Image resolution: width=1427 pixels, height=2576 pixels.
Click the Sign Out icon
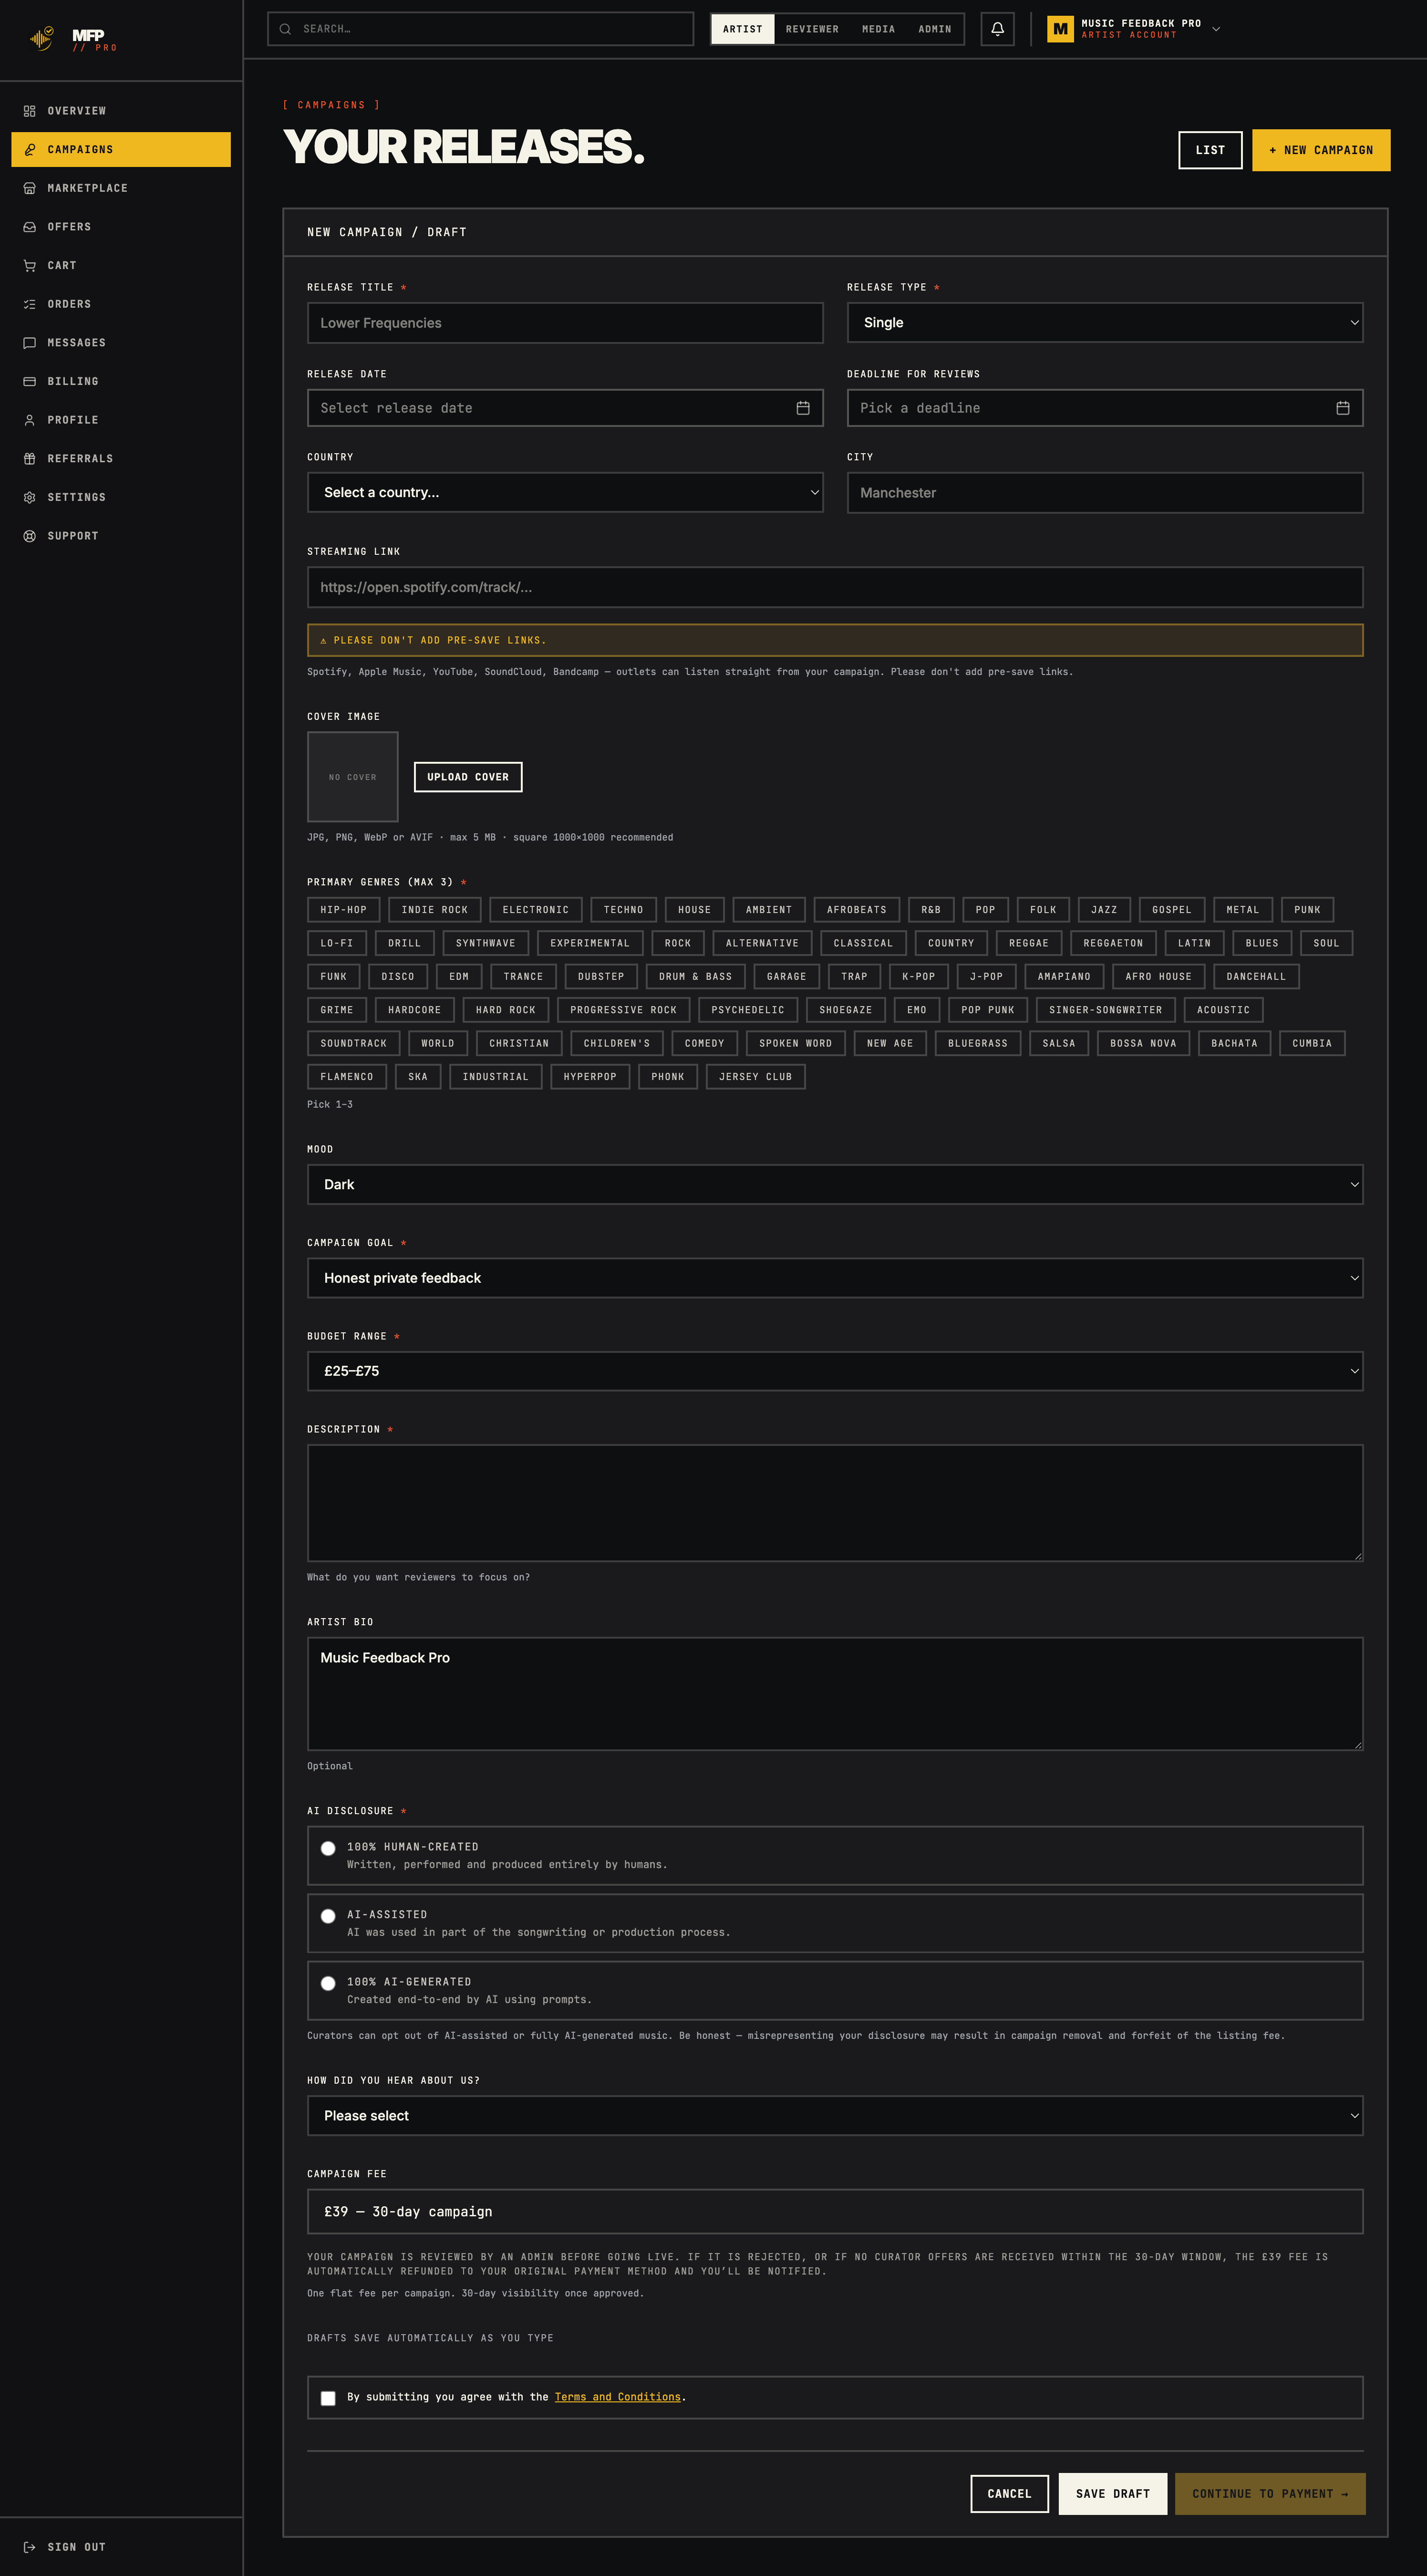[x=30, y=2547]
